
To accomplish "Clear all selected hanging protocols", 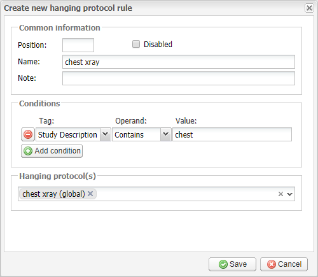I will (x=280, y=194).
